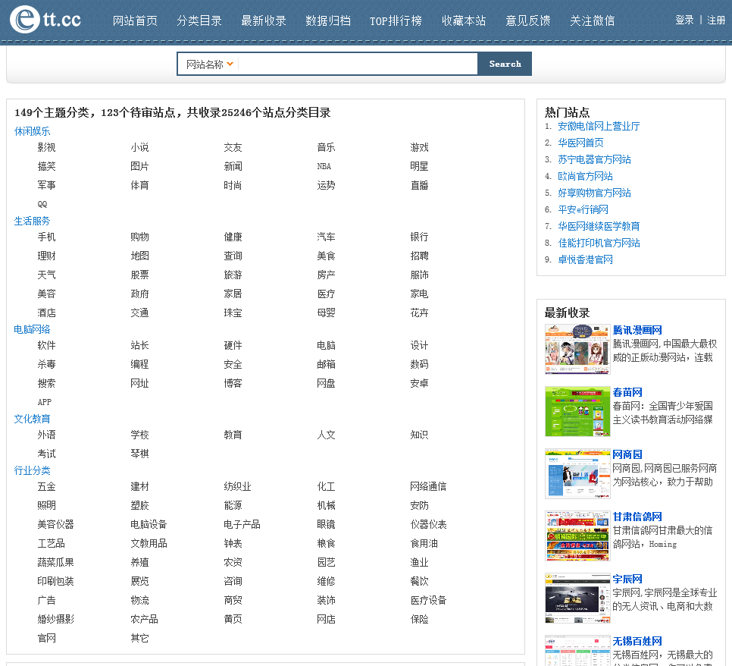Click the 春苗网 thumbnail image
Viewport: 732px width, 666px height.
(x=577, y=412)
